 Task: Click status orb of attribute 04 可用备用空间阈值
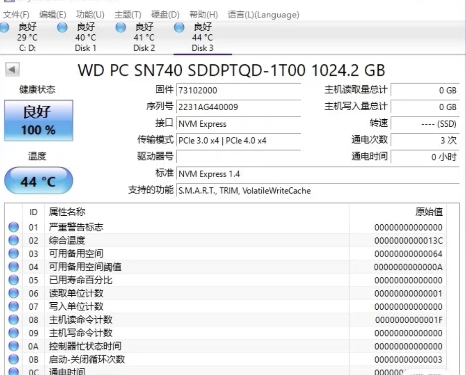[13, 267]
